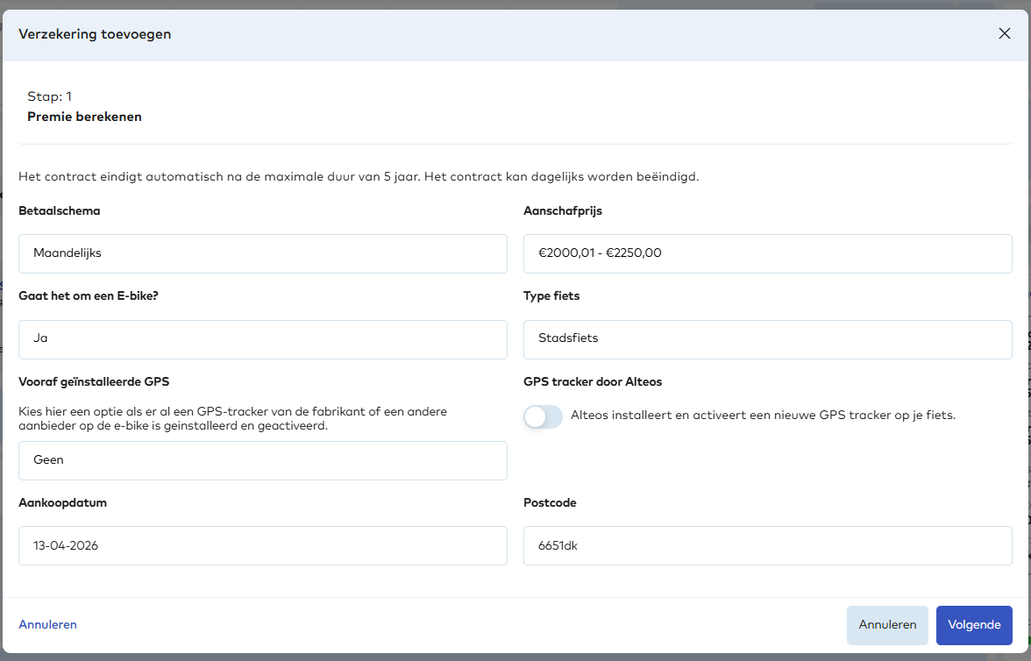
Task: Click the Verzekering toevoegen dialog title
Action: pyautogui.click(x=95, y=34)
